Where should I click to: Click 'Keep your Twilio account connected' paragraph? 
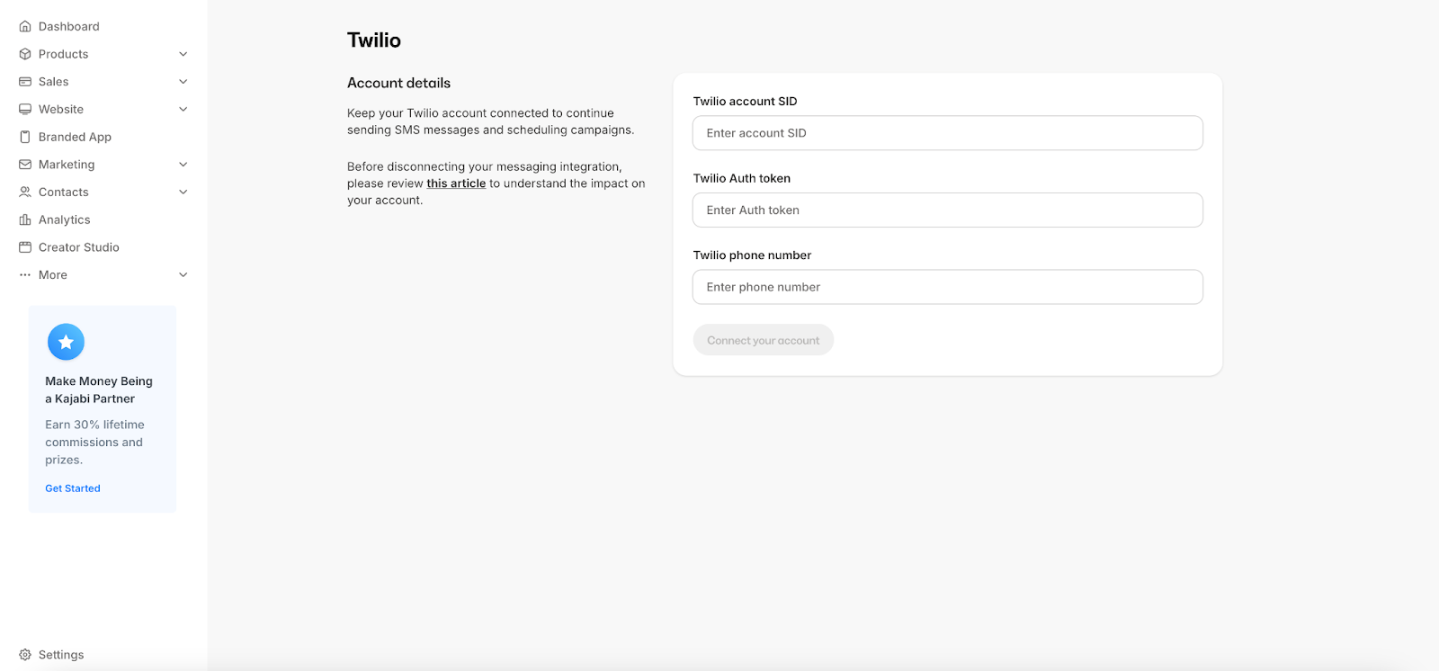[491, 121]
